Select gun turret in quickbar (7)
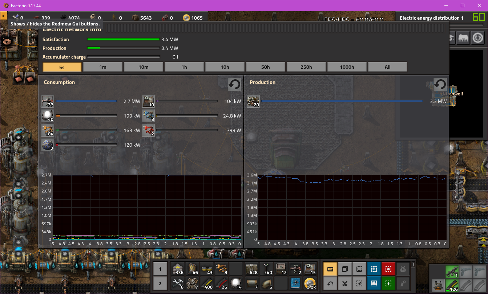 tap(193, 283)
